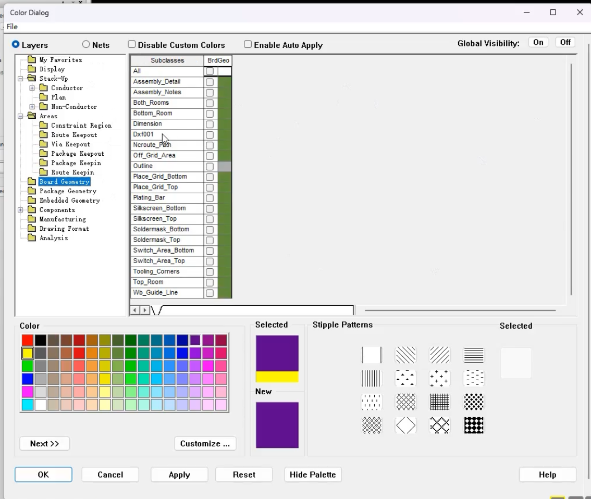Expand the Components tree node
This screenshot has width=591, height=499.
click(x=20, y=210)
